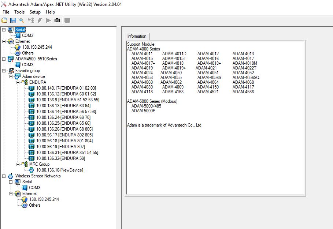This screenshot has width=333, height=229.
Task: Click module icon for 10.80.140.17 ENDURA 01 02 03
Action: point(32,88)
